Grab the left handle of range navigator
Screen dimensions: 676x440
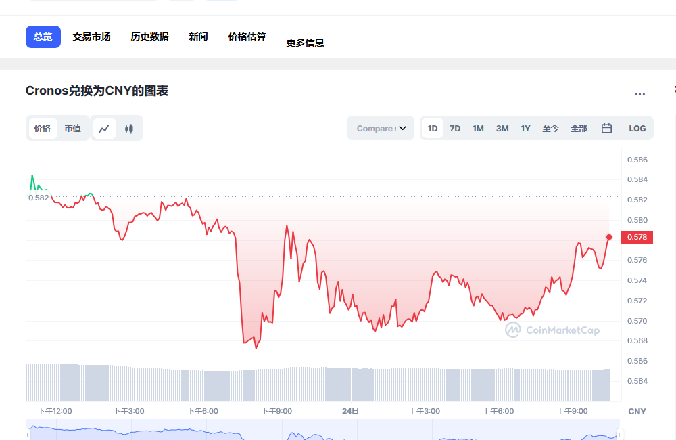click(x=27, y=435)
